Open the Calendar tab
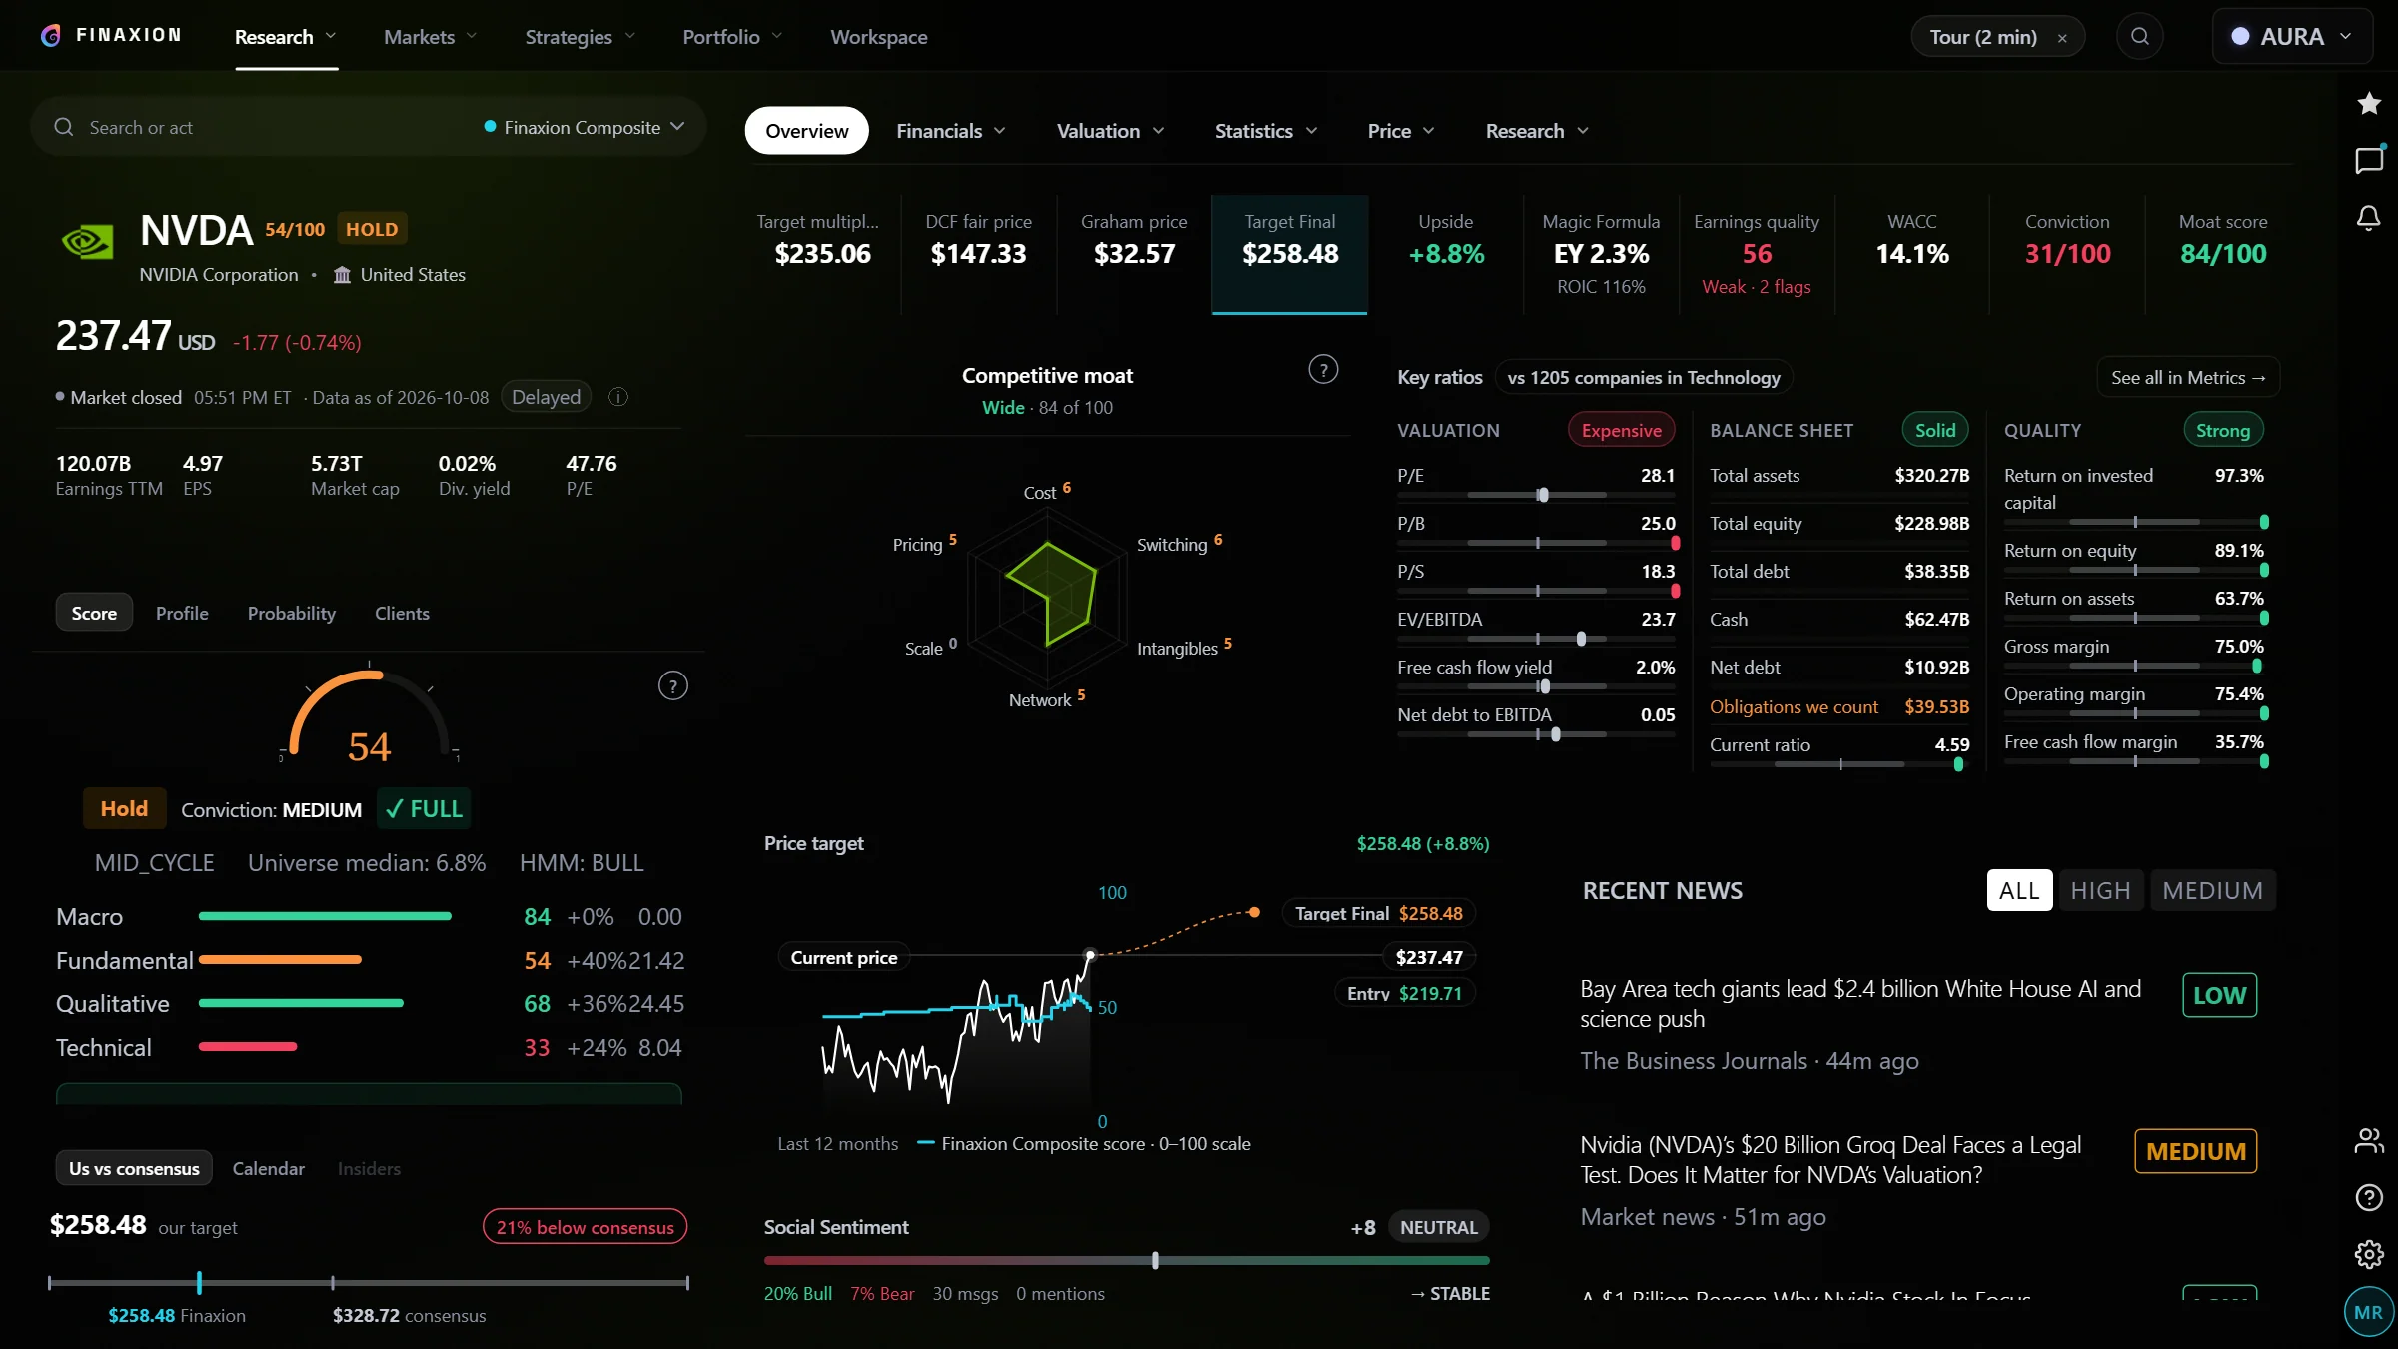The width and height of the screenshot is (2398, 1349). (268, 1168)
